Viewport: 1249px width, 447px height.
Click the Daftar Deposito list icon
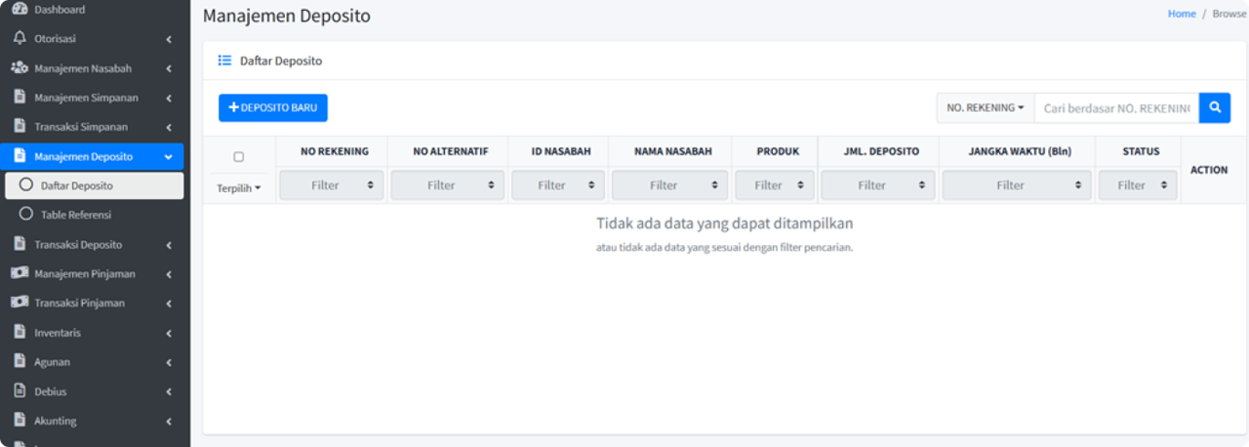tap(224, 61)
